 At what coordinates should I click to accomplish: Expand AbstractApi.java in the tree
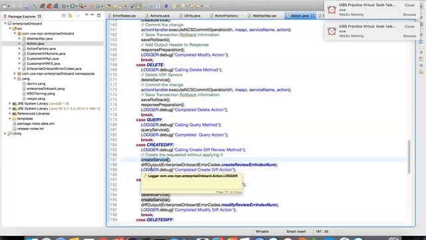coord(19,39)
